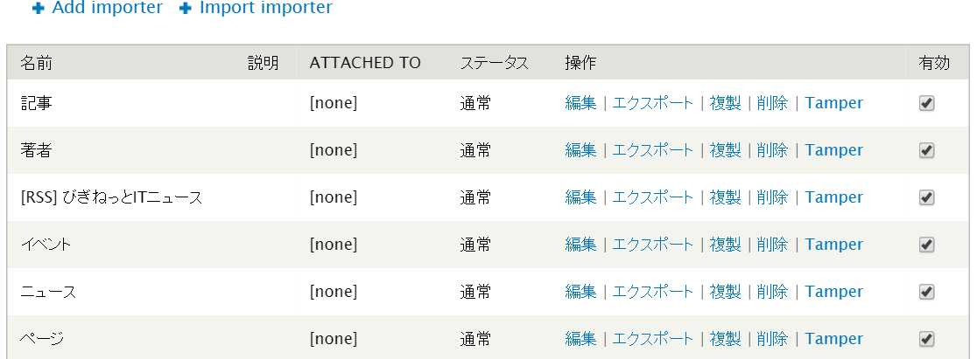The image size is (977, 359).
Task: Click 複製 for the ページ importer
Action: click(x=725, y=339)
